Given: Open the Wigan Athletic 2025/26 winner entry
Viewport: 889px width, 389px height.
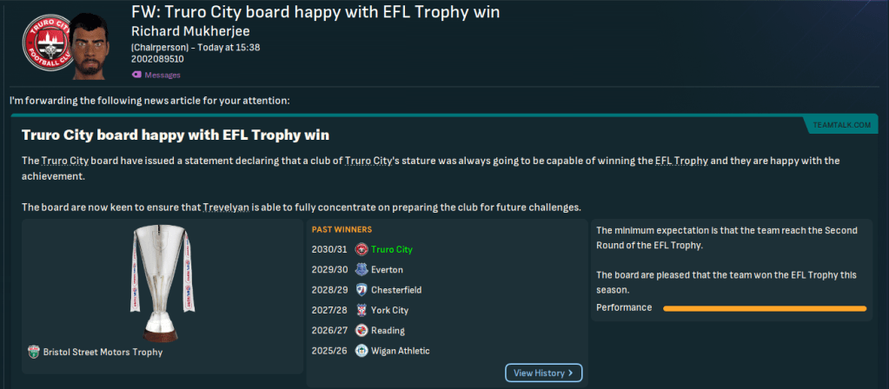Looking at the screenshot, I should coord(399,351).
